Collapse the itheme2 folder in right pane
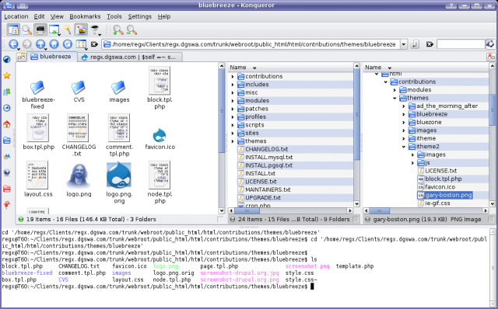 pyautogui.click(x=404, y=147)
